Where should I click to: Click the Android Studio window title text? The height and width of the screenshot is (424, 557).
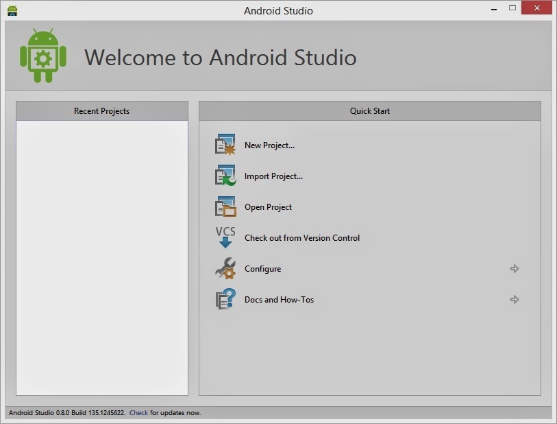click(x=278, y=11)
